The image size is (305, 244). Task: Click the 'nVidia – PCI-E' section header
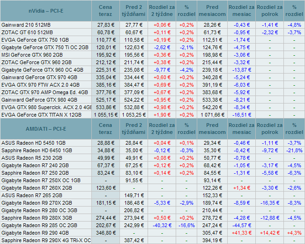click(46, 11)
